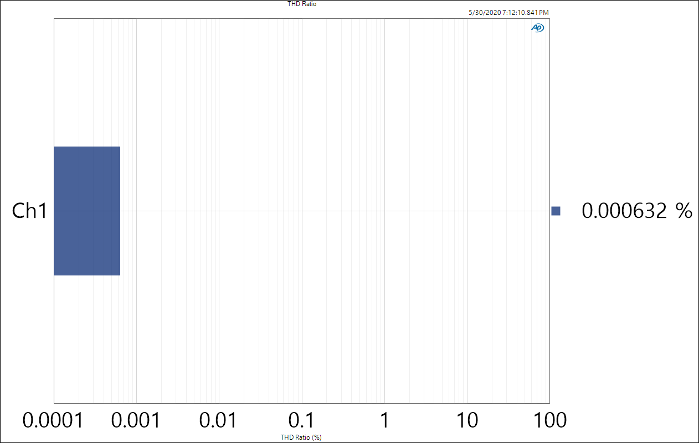
Task: Click the 0.001 axis label
Action: pos(136,420)
